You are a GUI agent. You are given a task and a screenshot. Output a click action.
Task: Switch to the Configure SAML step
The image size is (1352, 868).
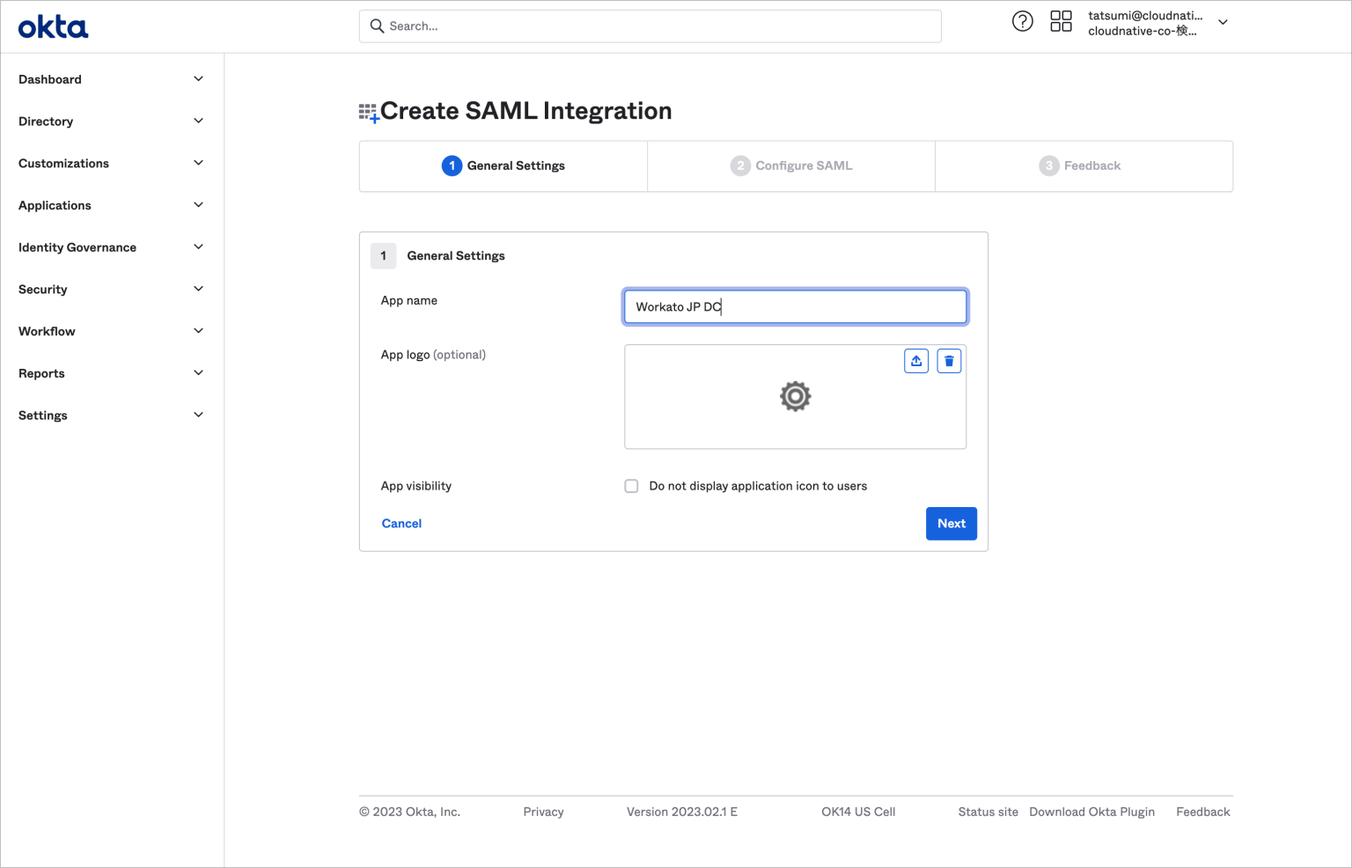pos(790,165)
